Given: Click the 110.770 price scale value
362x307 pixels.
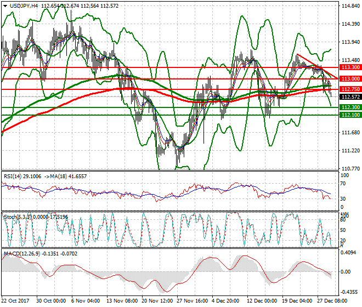Looking at the screenshot, I should [350, 169].
